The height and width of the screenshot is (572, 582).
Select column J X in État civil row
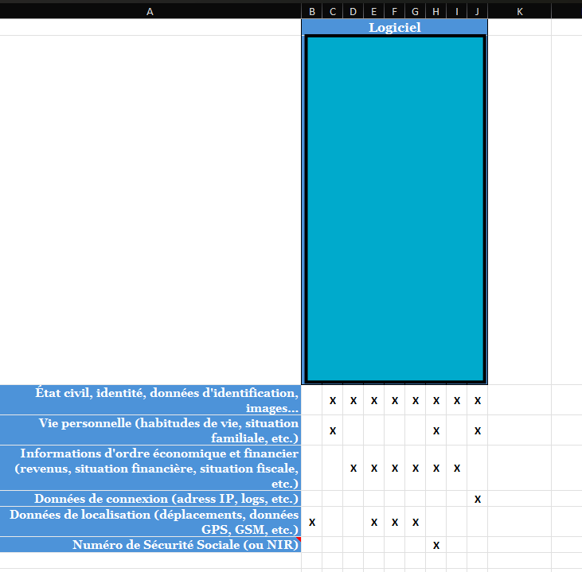[x=478, y=400]
